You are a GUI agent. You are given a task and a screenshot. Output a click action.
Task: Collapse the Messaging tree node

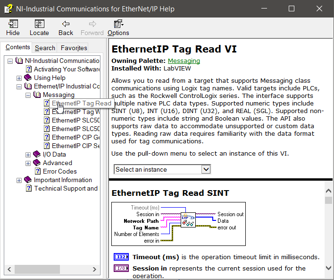point(28,95)
